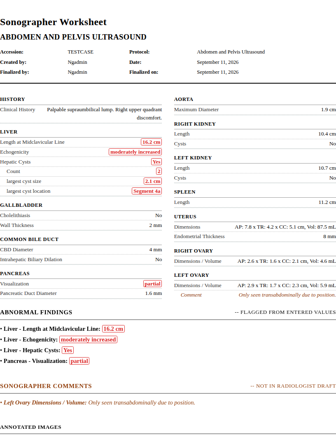Select the Segment 4a cyst location
This screenshot has width=336, height=435.
(147, 191)
